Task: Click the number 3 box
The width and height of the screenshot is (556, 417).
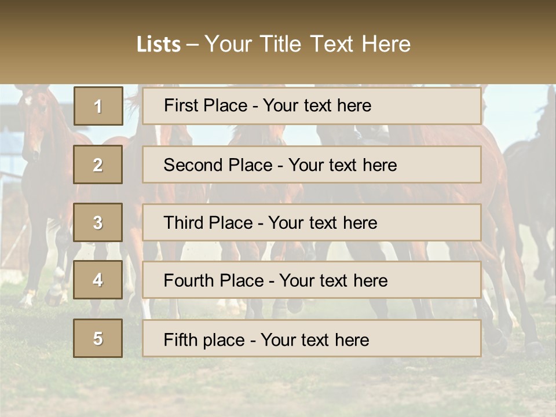Action: click(x=98, y=222)
